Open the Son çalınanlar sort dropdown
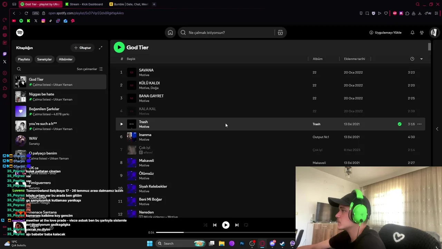 pos(89,69)
